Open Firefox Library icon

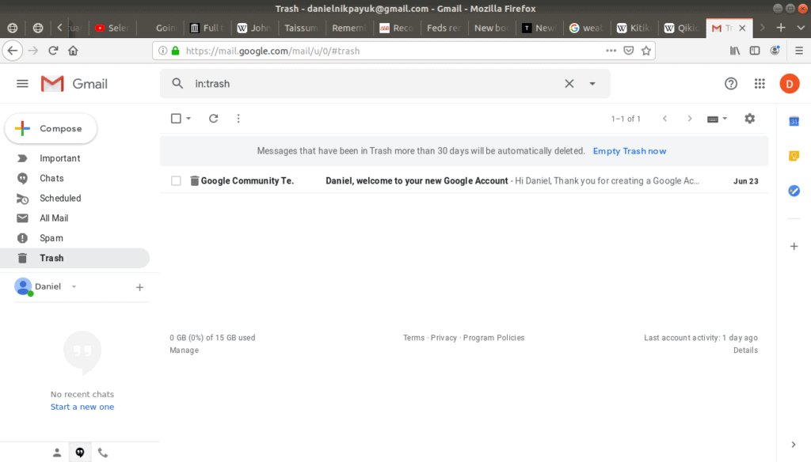734,51
